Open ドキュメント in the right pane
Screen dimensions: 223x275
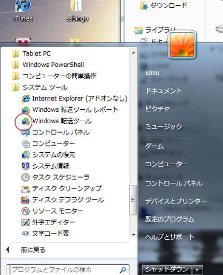164,91
